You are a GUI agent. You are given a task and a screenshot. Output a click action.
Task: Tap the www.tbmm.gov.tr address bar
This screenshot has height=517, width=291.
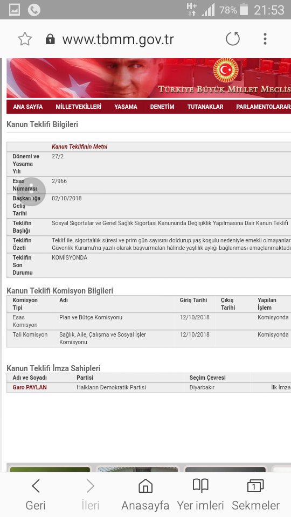[x=118, y=39]
